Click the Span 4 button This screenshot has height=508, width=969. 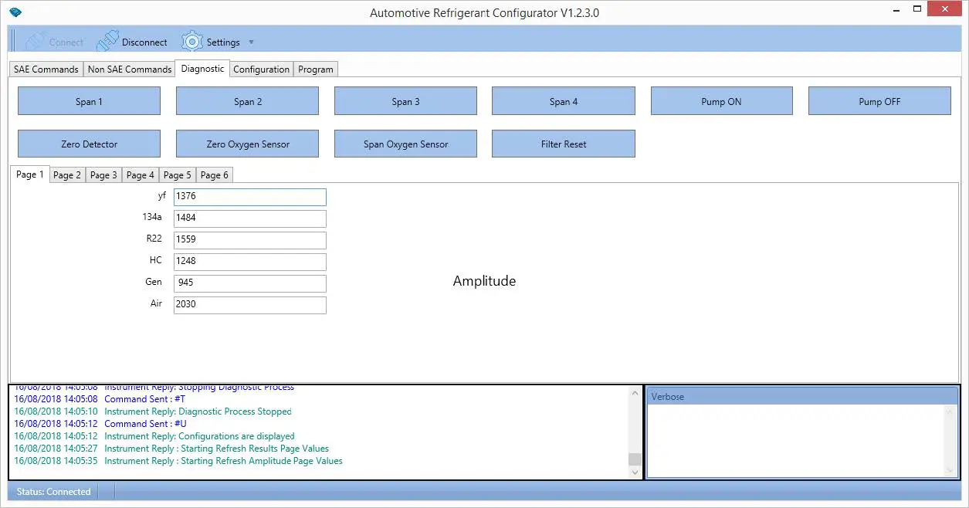(564, 101)
